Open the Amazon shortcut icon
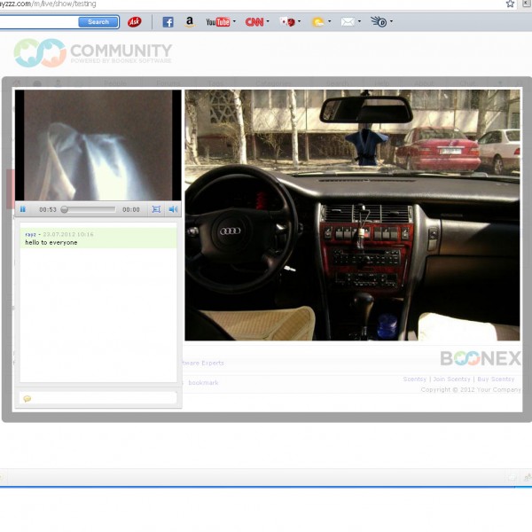The width and height of the screenshot is (532, 532). tap(190, 22)
